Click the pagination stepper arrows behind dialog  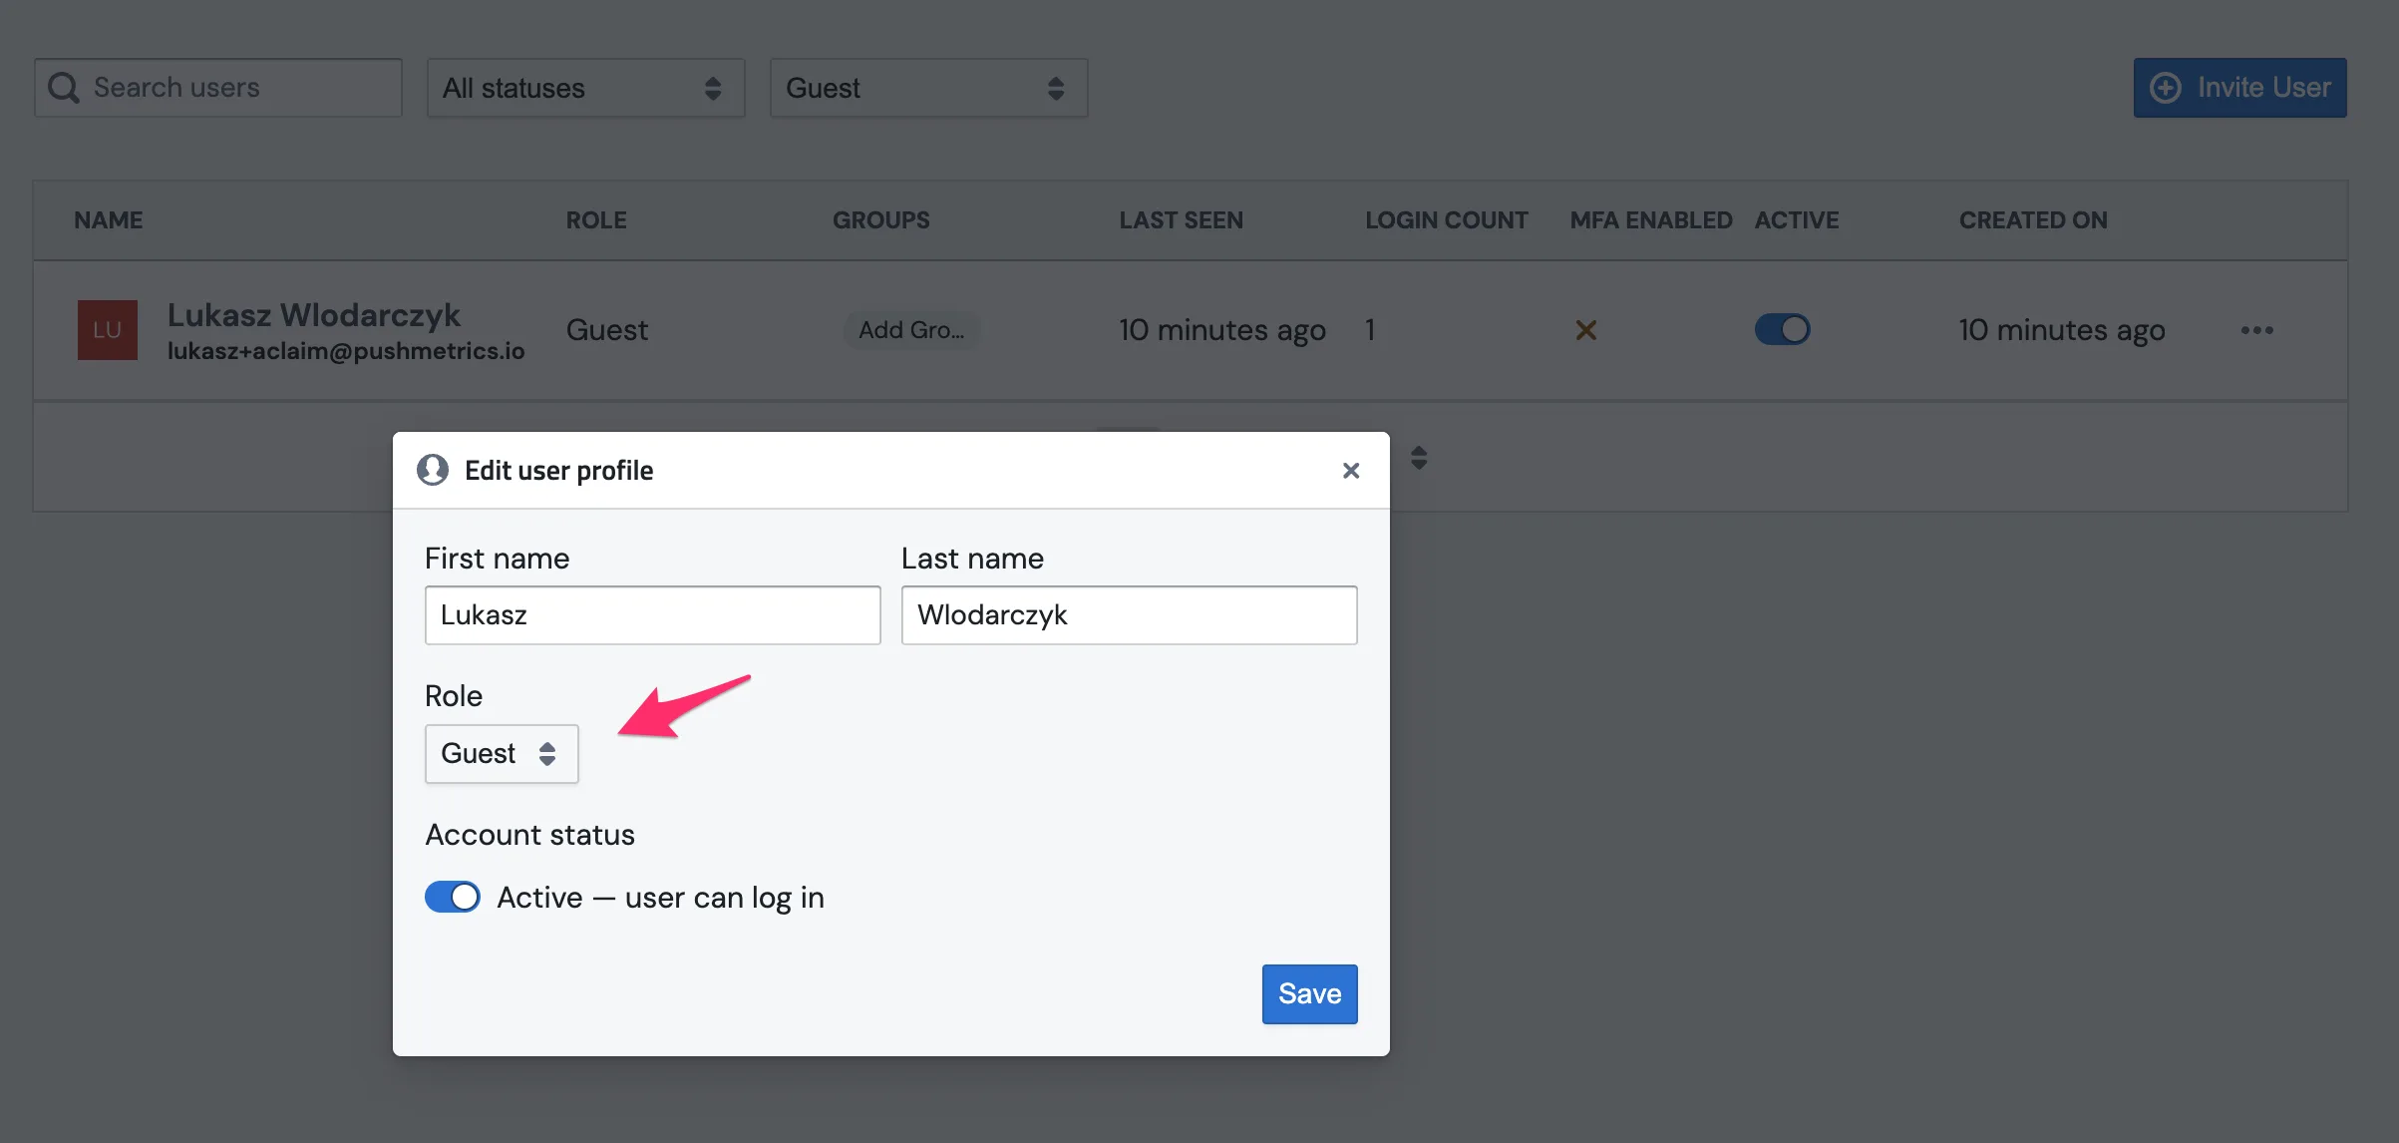[x=1419, y=458]
